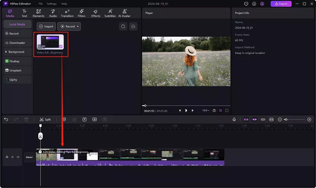Viewport: 316px width, 188px height.
Task: Add a marker on the timeline
Action: (x=64, y=119)
